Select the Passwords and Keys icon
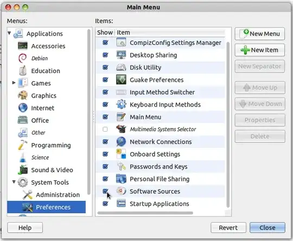 pyautogui.click(x=121, y=166)
